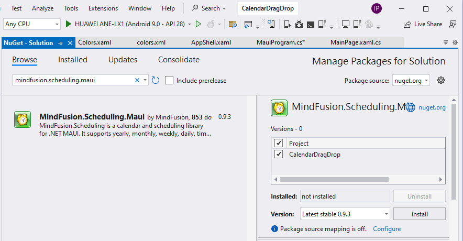Open the Window menu
This screenshot has width=463, height=241.
point(140,8)
